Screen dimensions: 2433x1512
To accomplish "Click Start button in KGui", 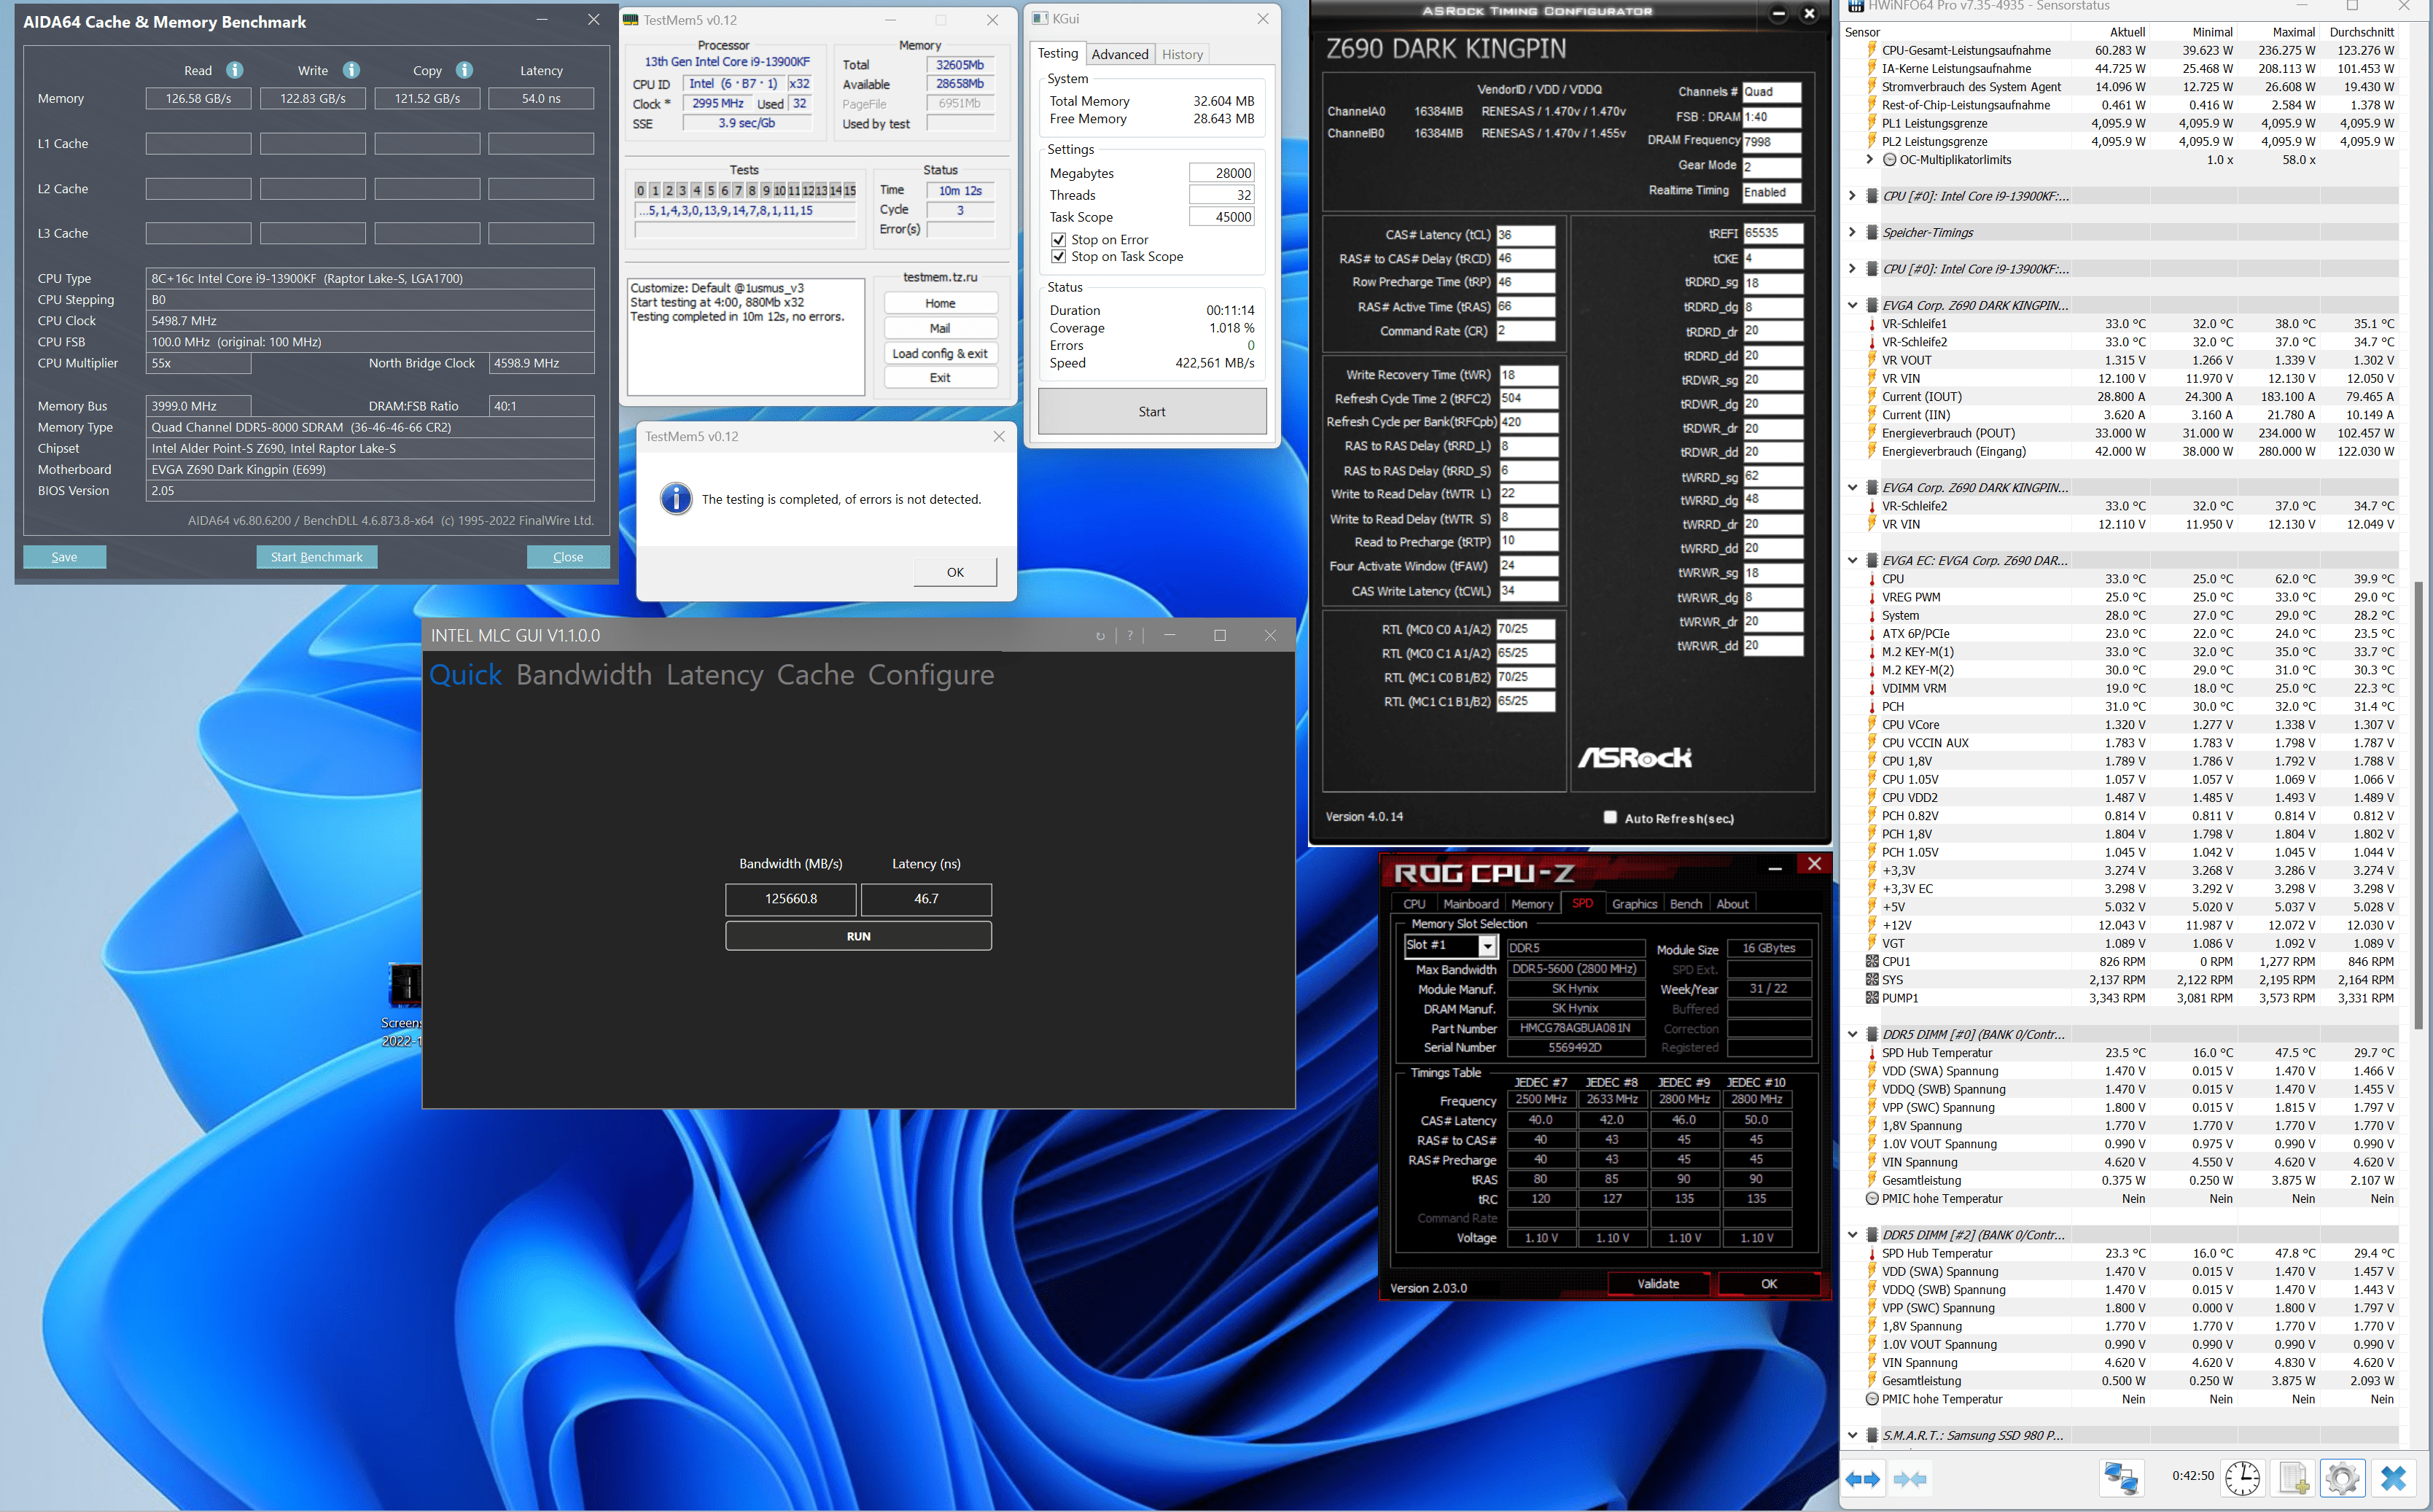I will point(1152,412).
